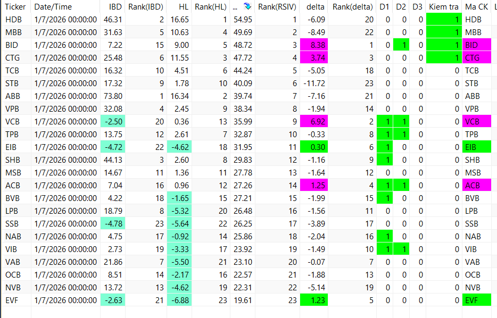
Task: Click the sort arrow icon in the truncated column header
Action: [247, 6]
